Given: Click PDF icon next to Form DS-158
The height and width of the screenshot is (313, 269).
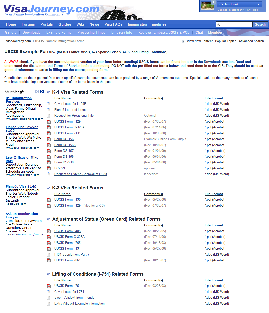Looking at the screenshot, I should tap(49, 157).
